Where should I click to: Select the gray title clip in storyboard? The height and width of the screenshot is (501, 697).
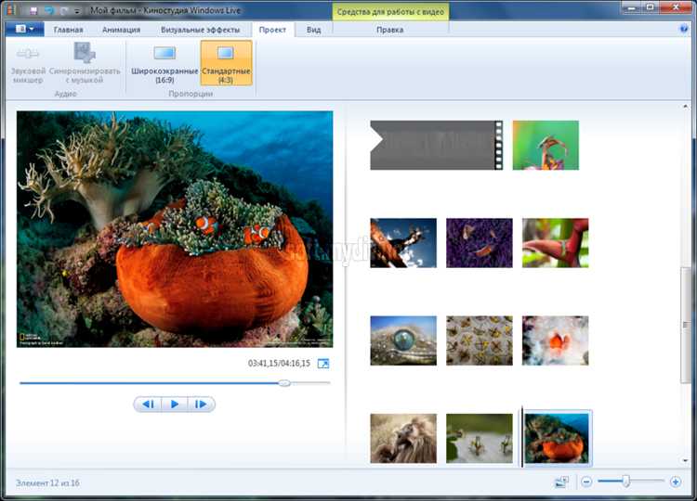click(x=437, y=145)
